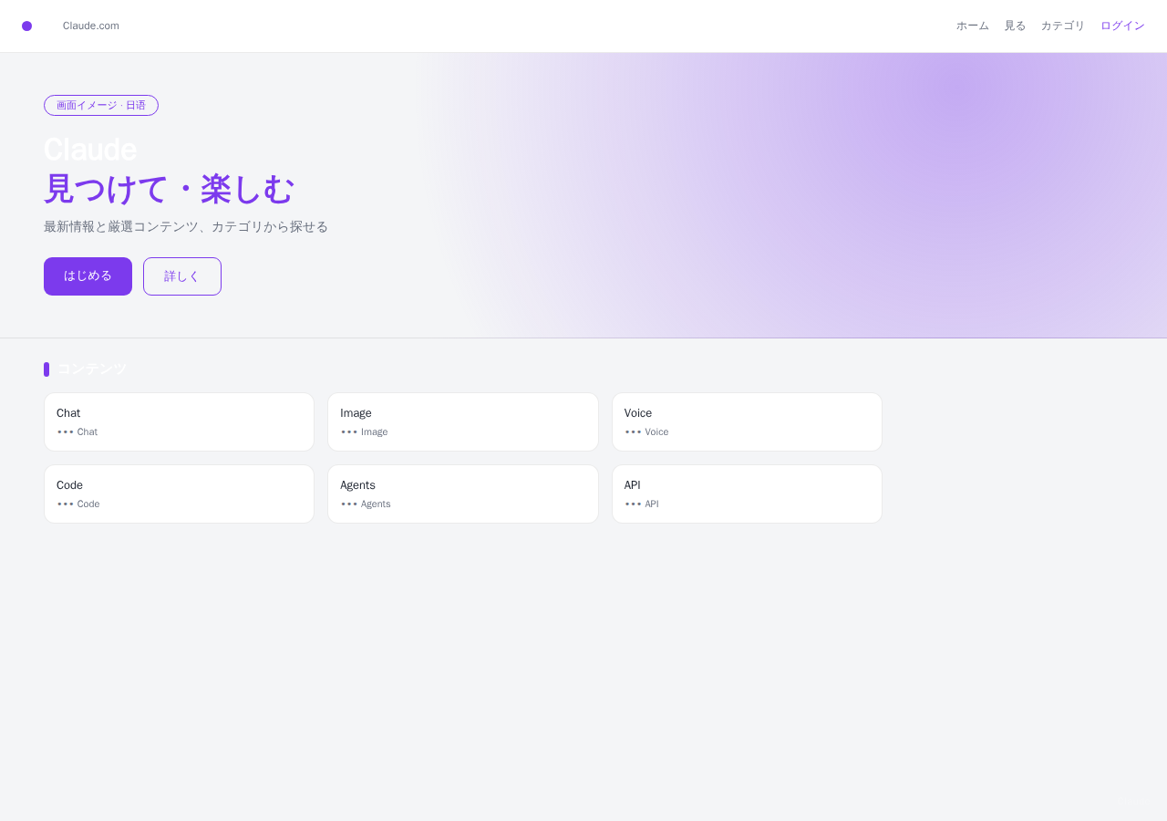
Task: Select the Voice card
Action: pos(747,422)
